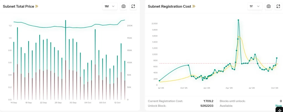Click the Apr '26 axis label
This screenshot has width=283, height=112.
coord(229,88)
